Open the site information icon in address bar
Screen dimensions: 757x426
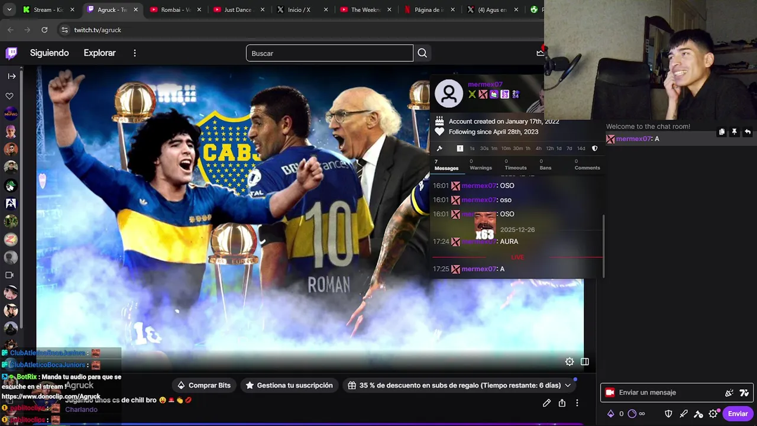pyautogui.click(x=64, y=30)
